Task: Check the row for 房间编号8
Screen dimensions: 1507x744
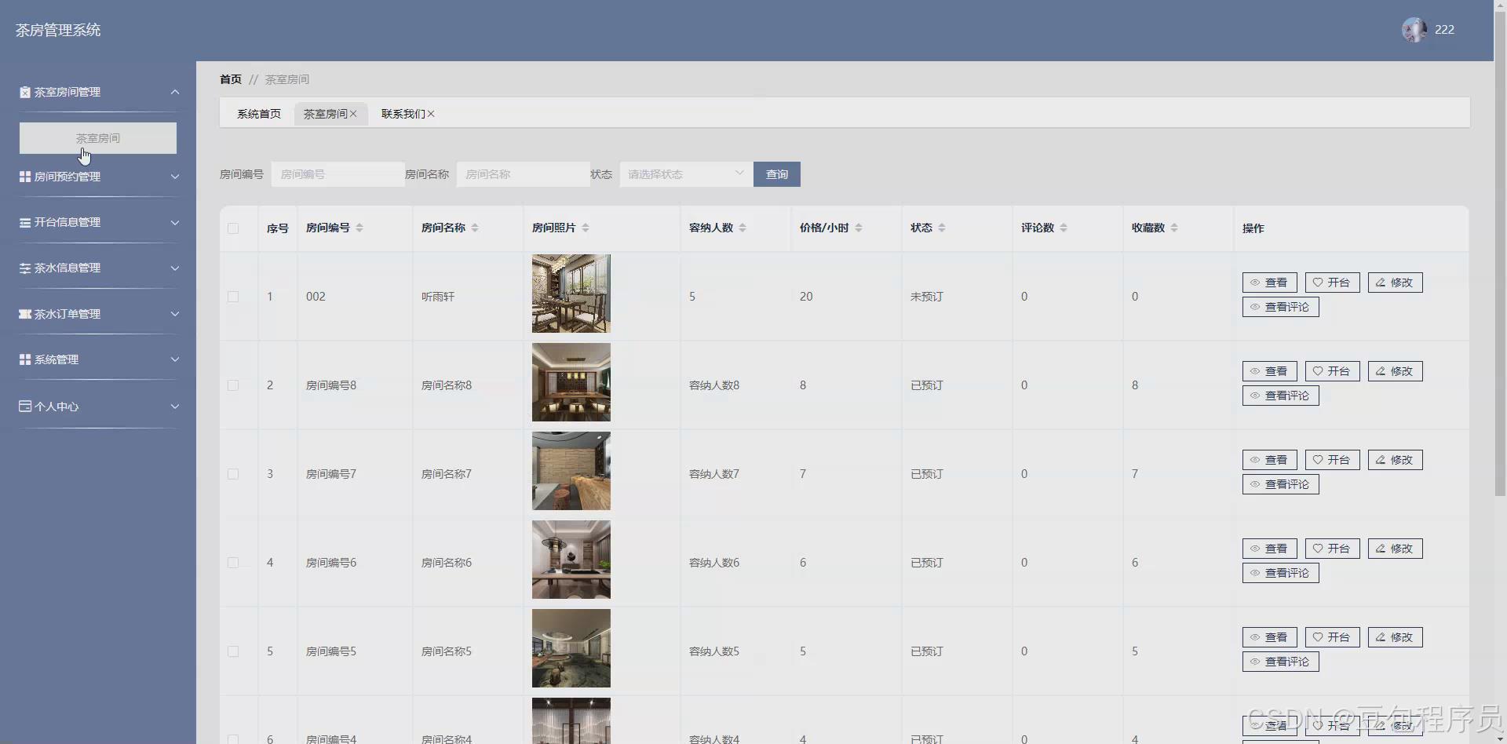Action: pos(233,385)
